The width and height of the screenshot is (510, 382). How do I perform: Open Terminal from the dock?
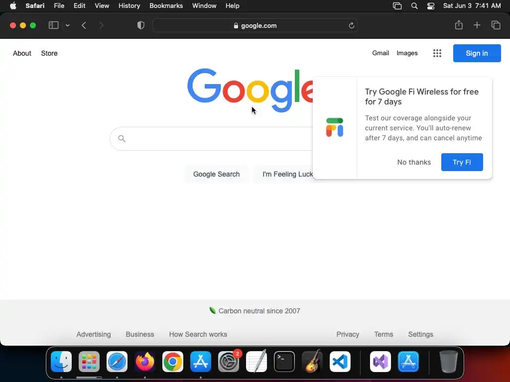[284, 362]
